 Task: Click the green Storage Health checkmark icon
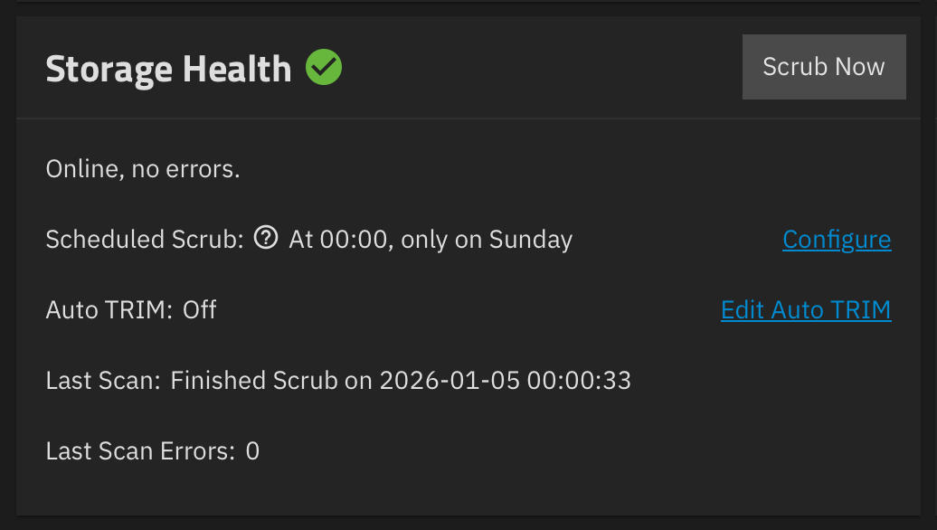pyautogui.click(x=324, y=68)
